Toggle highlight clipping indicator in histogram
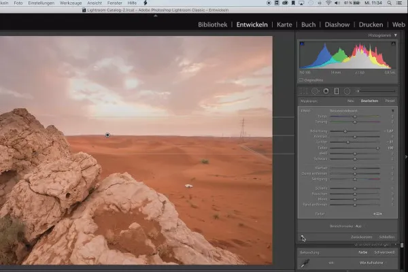408x272 pixels. pyautogui.click(x=394, y=44)
